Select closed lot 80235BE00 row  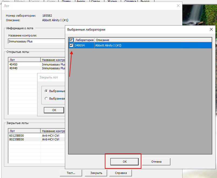[24, 139]
